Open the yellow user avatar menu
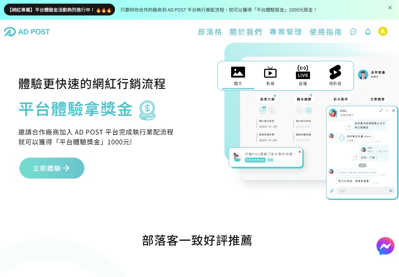Image resolution: width=399 pixels, height=277 pixels. 383,31
